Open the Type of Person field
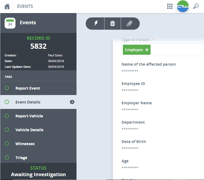This screenshot has height=180, width=204. pyautogui.click(x=176, y=50)
